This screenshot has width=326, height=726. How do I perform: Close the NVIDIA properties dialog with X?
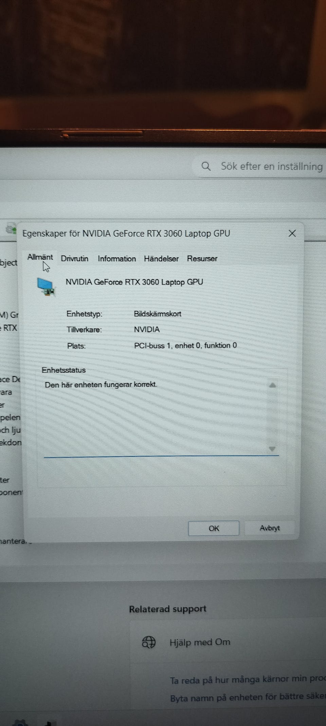pyautogui.click(x=292, y=233)
